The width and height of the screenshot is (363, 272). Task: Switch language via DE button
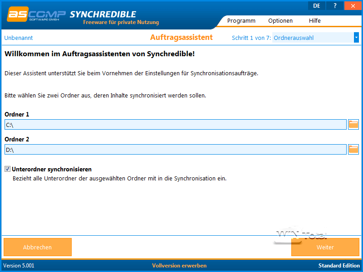316,6
